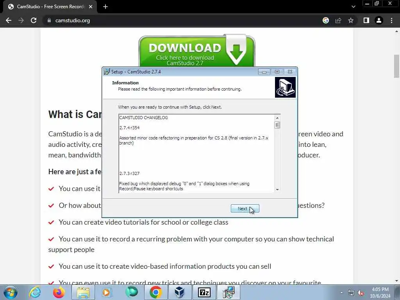Open the Chrome three-dot menu
The image size is (400, 300).
coord(391,20)
